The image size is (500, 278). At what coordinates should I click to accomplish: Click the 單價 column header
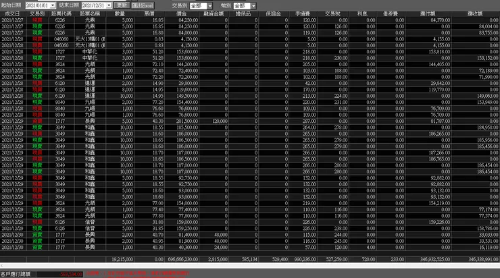pyautogui.click(x=149, y=13)
